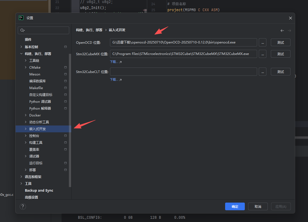Go forward with the right arrow navigation icon
This screenshot has height=222, width=308.
[x=289, y=31]
